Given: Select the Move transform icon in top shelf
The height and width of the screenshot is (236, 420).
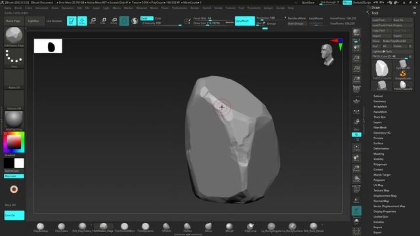Looking at the screenshot, I should tap(93, 21).
